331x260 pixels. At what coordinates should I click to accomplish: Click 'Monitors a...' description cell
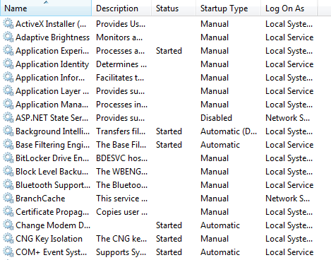[119, 37]
